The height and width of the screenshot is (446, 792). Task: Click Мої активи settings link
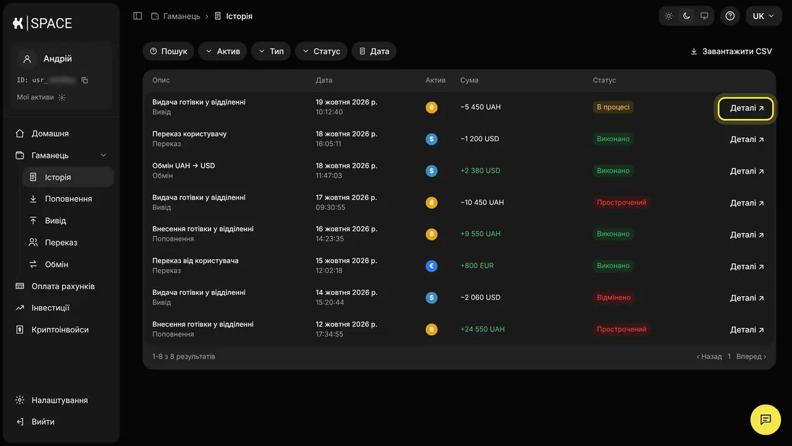pos(41,97)
